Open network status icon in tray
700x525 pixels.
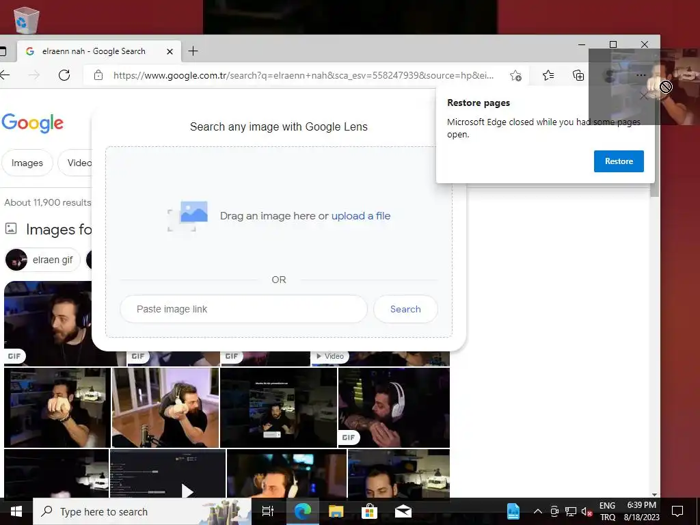[571, 511]
